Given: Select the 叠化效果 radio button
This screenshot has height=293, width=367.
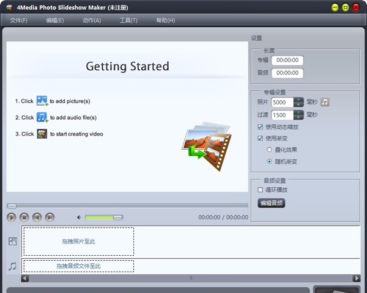Looking at the screenshot, I should tap(269, 150).
